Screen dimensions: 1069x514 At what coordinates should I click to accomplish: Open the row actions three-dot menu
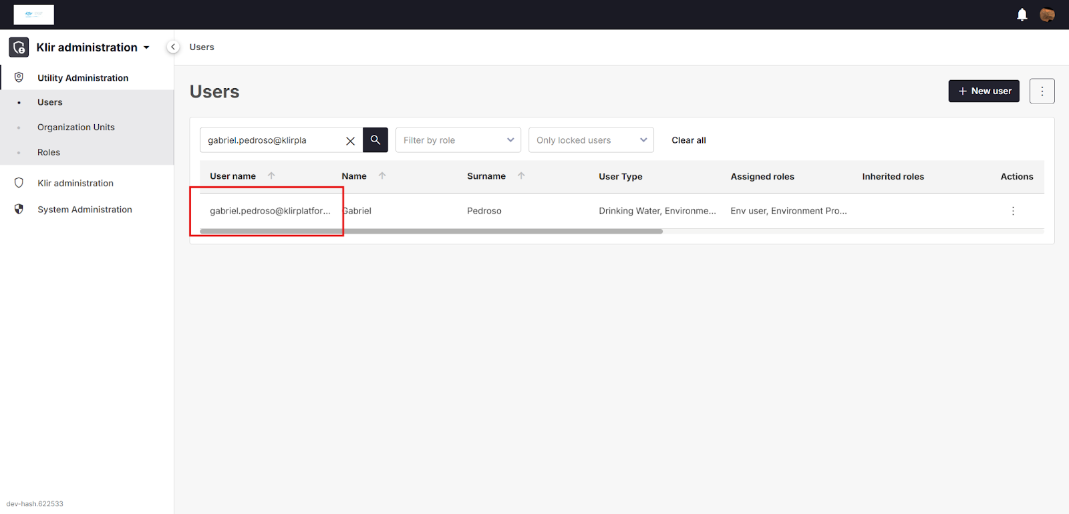(1013, 211)
